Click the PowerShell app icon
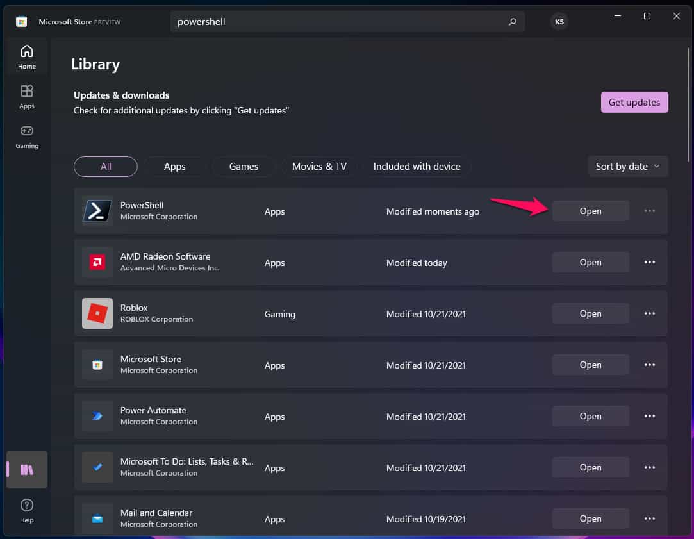This screenshot has width=694, height=539. [97, 211]
